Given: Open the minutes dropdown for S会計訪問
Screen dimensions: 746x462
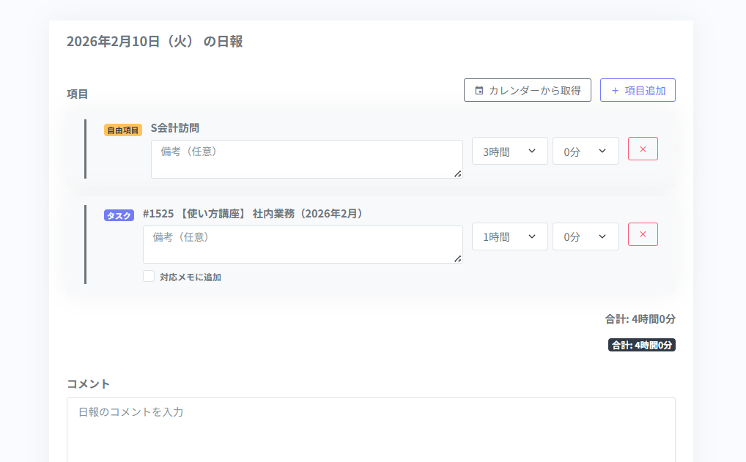Looking at the screenshot, I should pyautogui.click(x=586, y=151).
